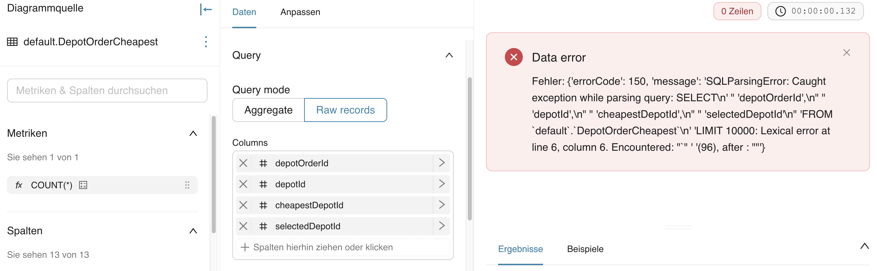Screen dimensions: 877x271
Task: Dismiss the Data error message
Action: [x=846, y=53]
